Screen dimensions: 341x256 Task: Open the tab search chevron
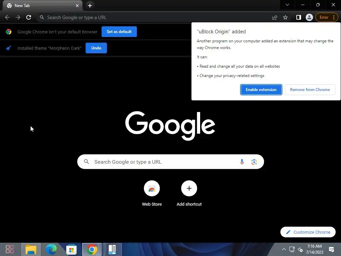tap(287, 5)
